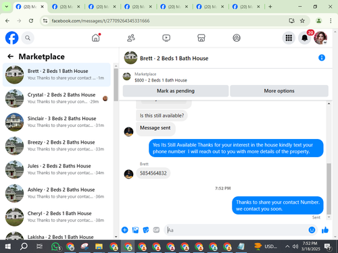Image resolution: width=338 pixels, height=253 pixels.
Task: Open the Facebook menu grid icon
Action: coord(289,38)
